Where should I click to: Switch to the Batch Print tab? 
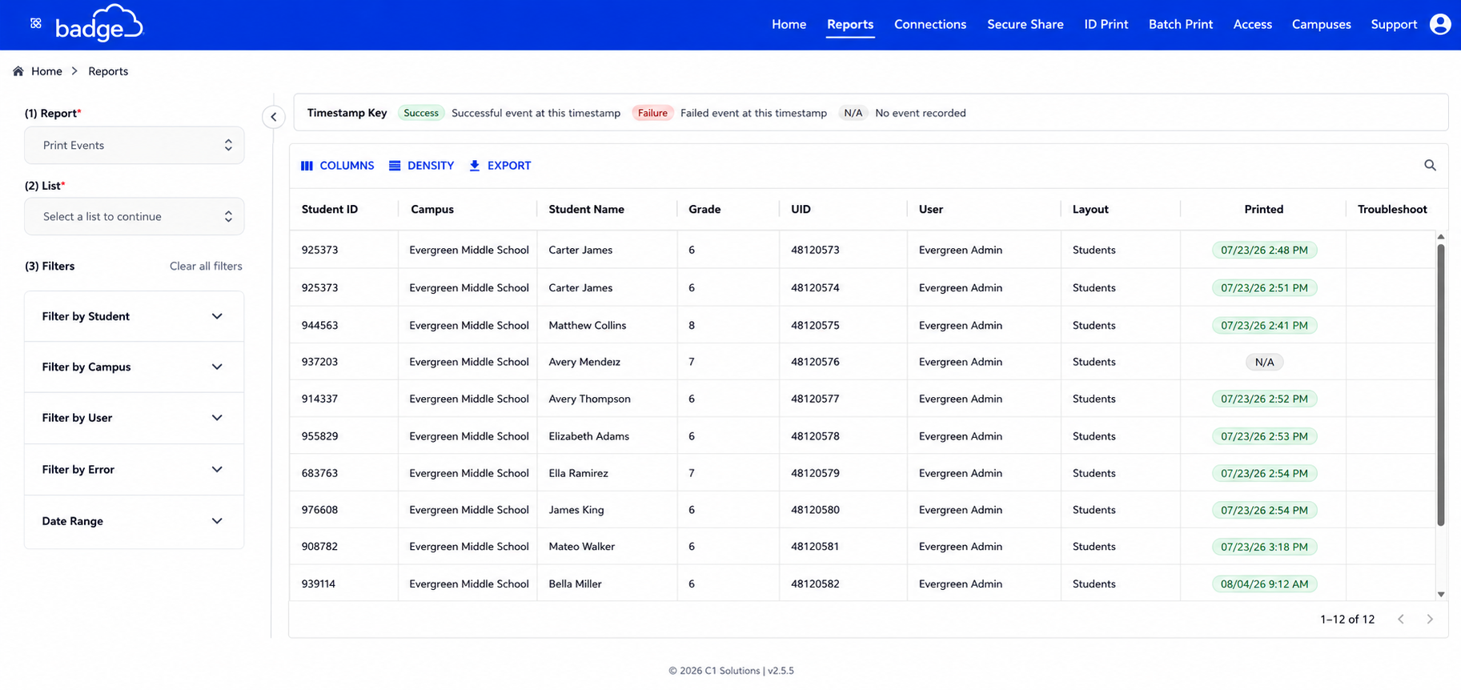(1180, 24)
